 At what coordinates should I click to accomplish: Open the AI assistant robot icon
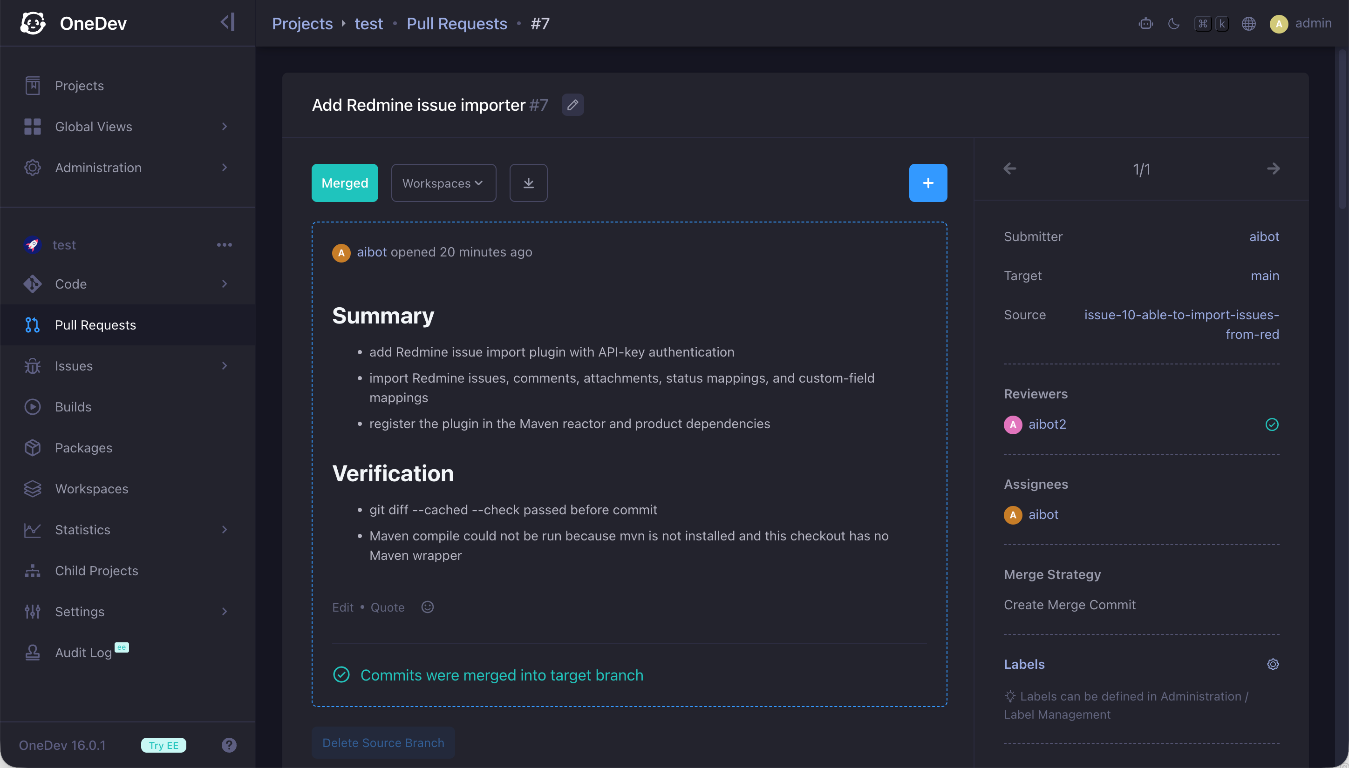click(1145, 24)
